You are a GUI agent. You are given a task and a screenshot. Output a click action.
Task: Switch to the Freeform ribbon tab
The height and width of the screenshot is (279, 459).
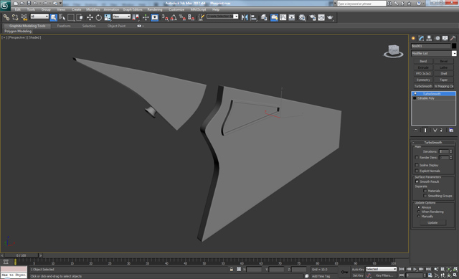[64, 26]
